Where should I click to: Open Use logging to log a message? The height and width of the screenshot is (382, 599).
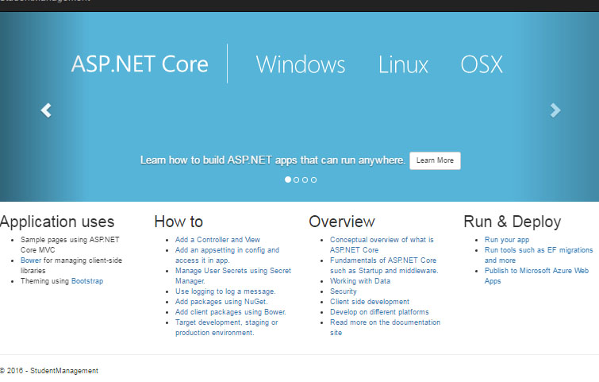[225, 291]
